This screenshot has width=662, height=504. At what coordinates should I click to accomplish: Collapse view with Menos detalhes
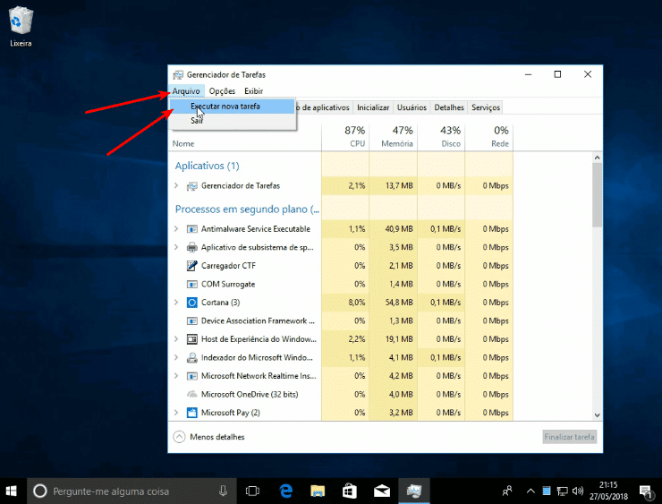click(209, 437)
